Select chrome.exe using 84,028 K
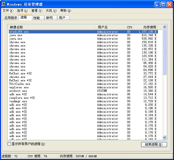The width and height of the screenshot is (174, 160). click(x=83, y=66)
